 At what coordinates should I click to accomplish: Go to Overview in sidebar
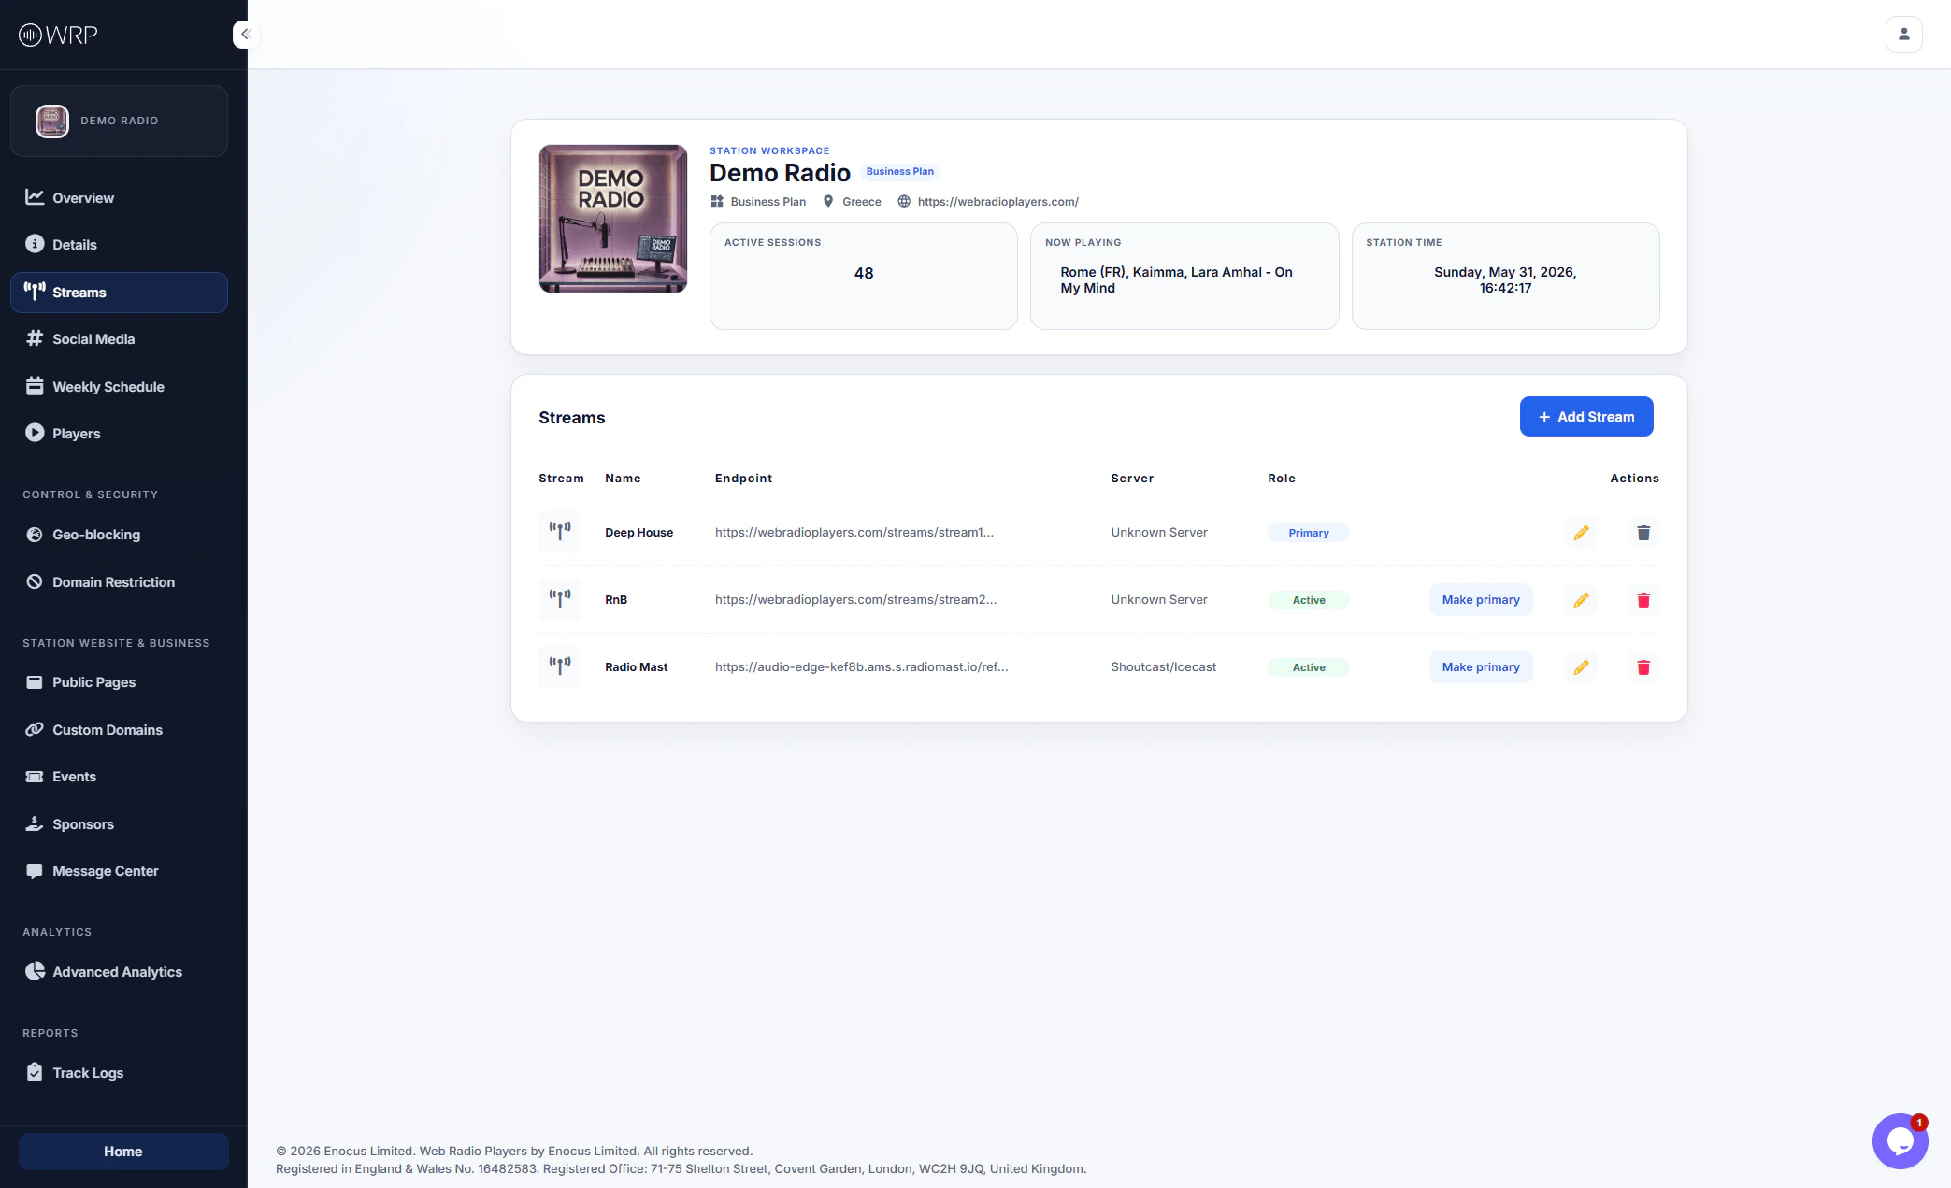(119, 197)
